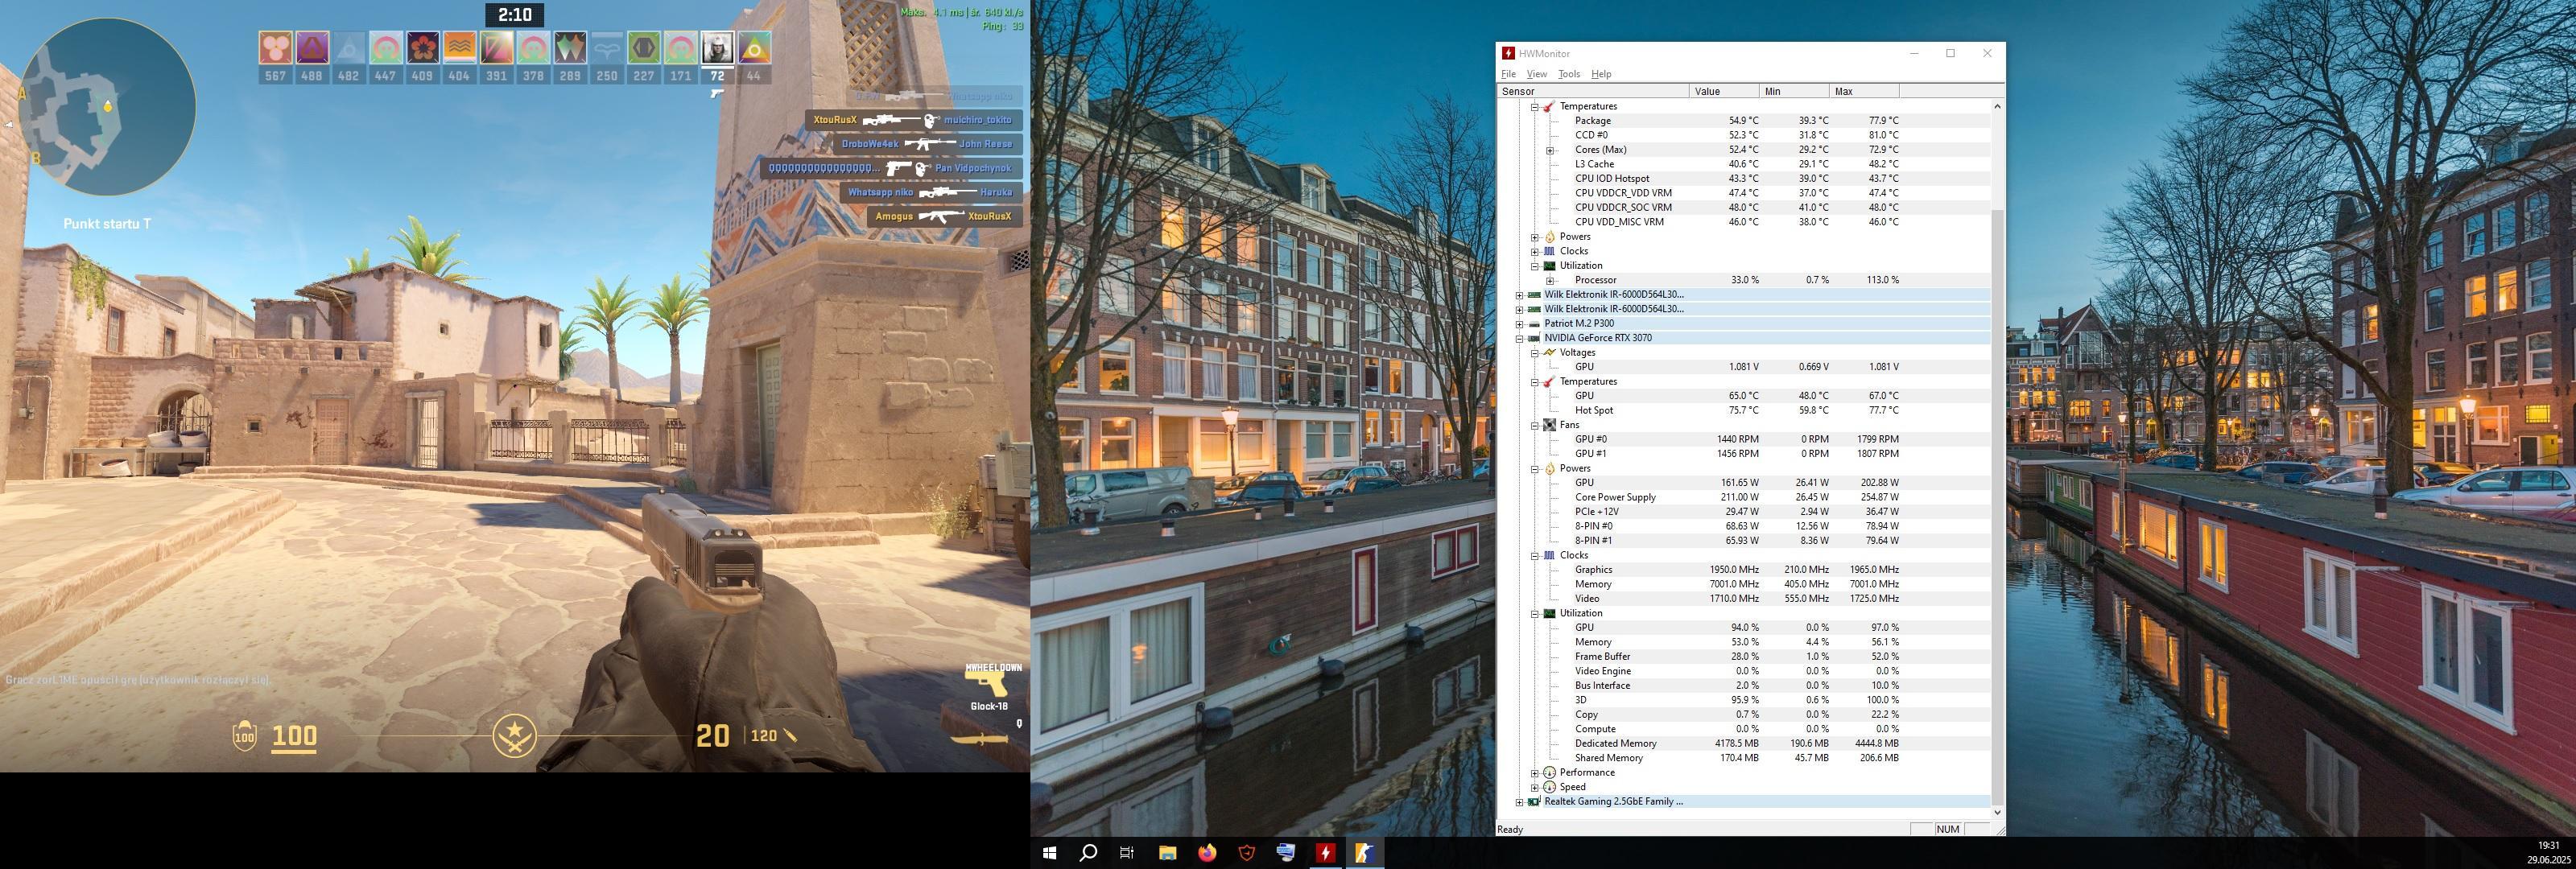This screenshot has width=2576, height=869.
Task: Launch Firefox from the taskbar
Action: click(x=1207, y=853)
